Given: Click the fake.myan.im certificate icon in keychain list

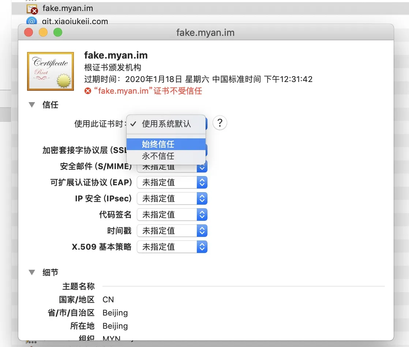Looking at the screenshot, I should pyautogui.click(x=32, y=8).
